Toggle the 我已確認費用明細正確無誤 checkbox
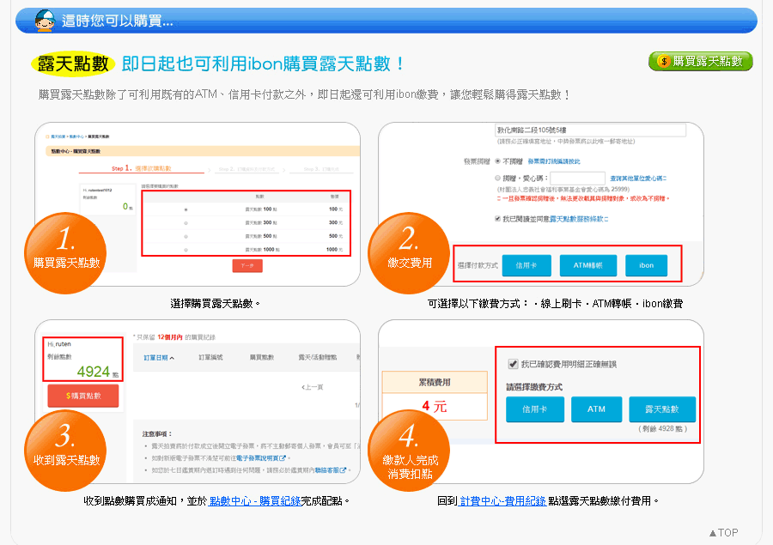Viewport: 773px width, 545px height. click(514, 364)
